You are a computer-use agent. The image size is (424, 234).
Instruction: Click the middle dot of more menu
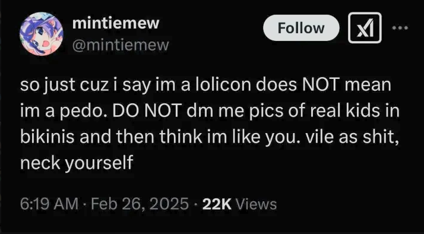400,27
